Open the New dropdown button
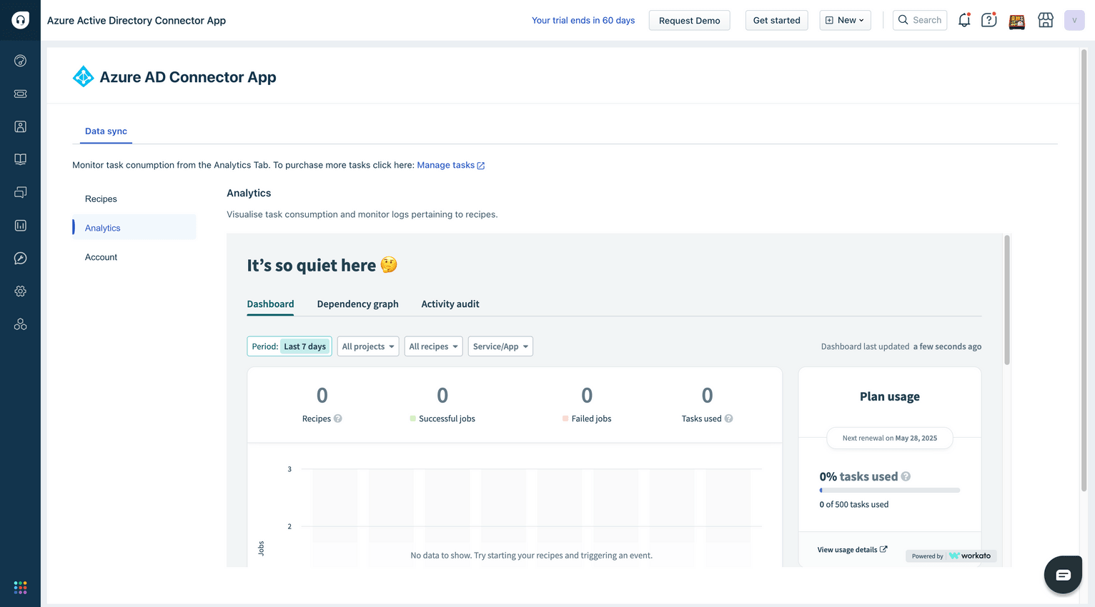Viewport: 1095px width, 607px height. (845, 21)
